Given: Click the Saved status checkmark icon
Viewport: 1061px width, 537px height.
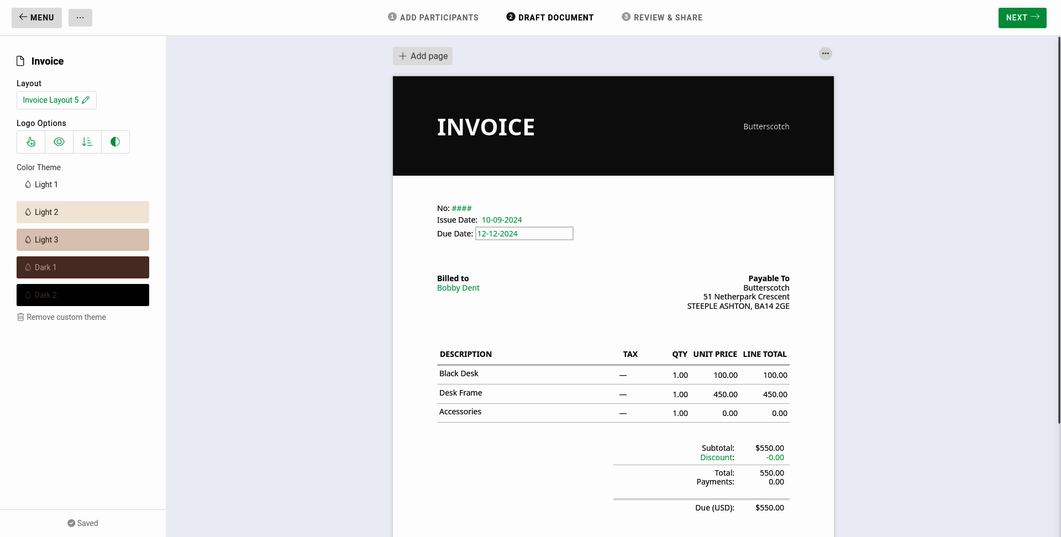Looking at the screenshot, I should tap(71, 523).
